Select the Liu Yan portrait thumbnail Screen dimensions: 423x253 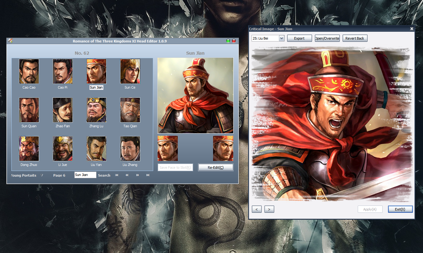click(96, 149)
